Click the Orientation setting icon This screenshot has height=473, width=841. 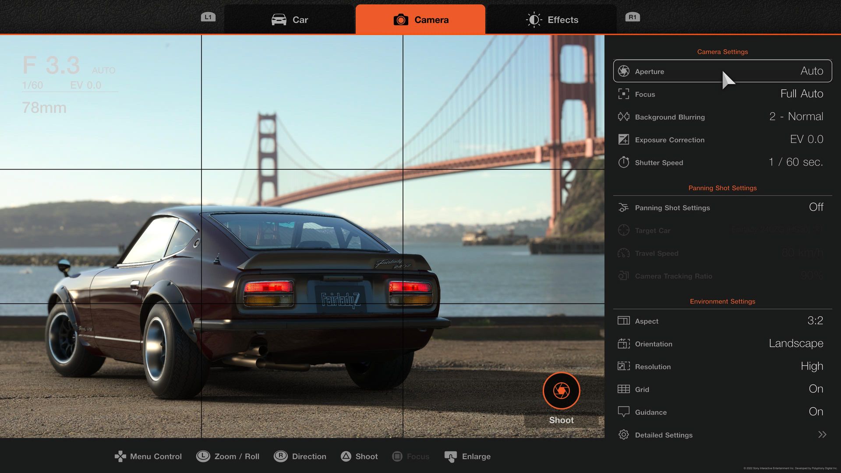click(x=624, y=344)
